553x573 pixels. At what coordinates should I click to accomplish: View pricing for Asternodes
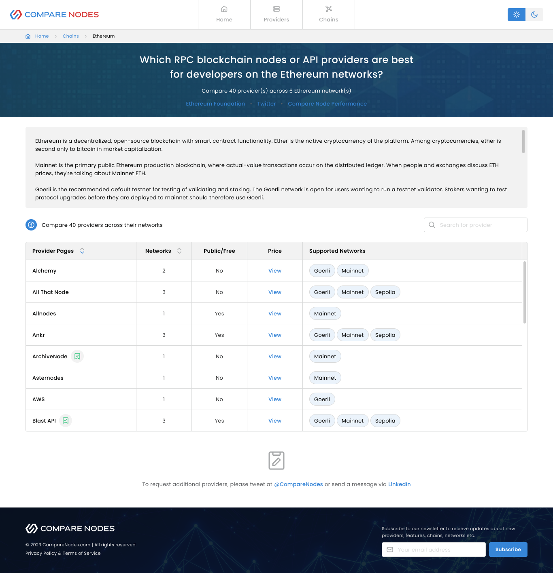[275, 378]
